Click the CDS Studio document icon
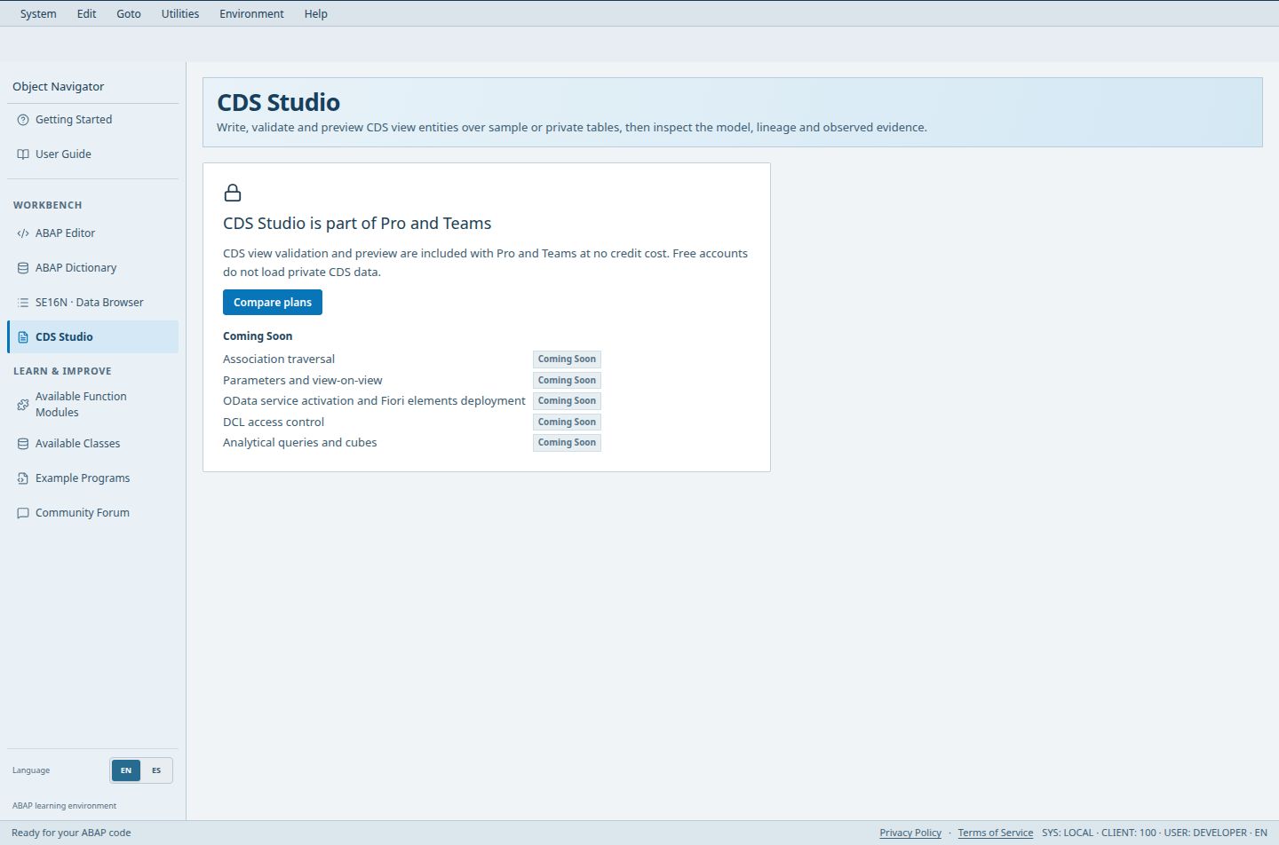This screenshot has height=845, width=1279. pos(23,337)
